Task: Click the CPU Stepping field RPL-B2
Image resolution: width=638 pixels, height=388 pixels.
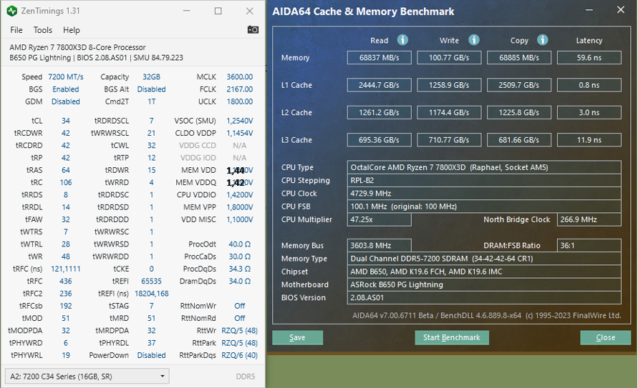Action: click(x=484, y=180)
